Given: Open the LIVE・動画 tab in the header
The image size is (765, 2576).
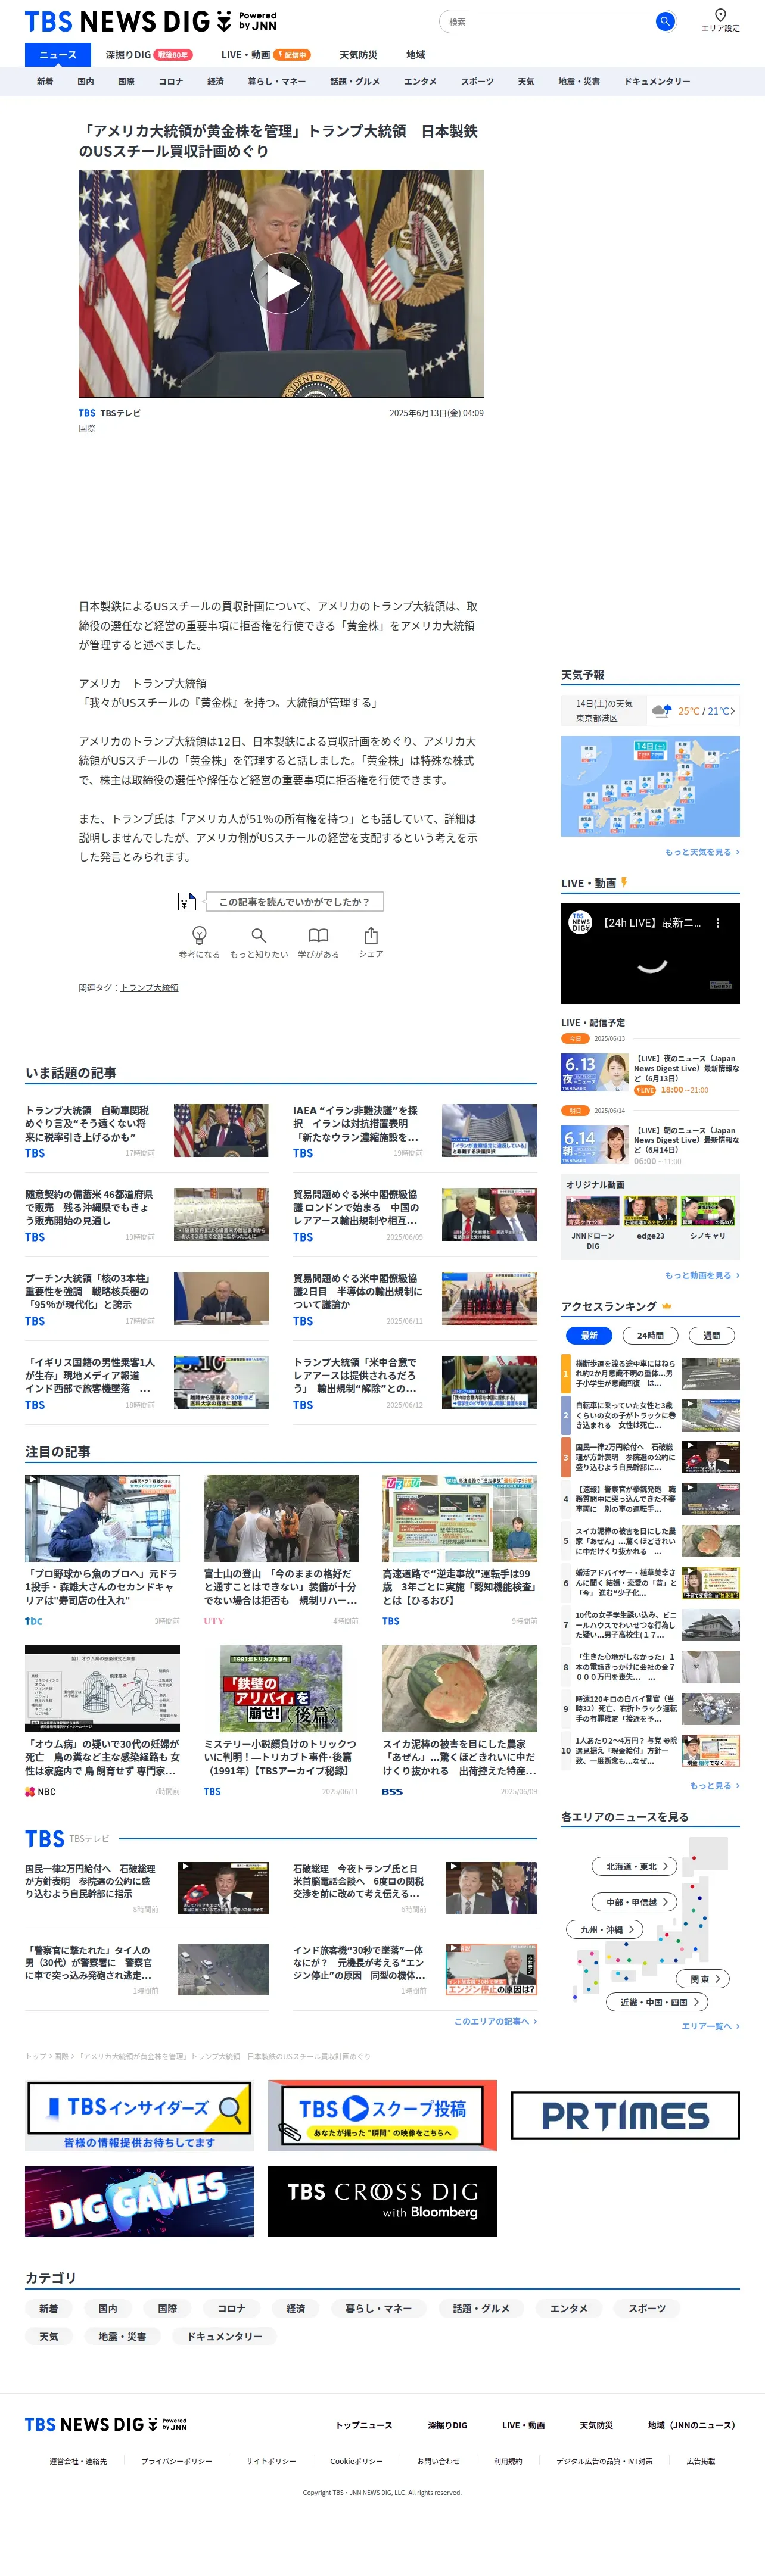Looking at the screenshot, I should pos(266,55).
